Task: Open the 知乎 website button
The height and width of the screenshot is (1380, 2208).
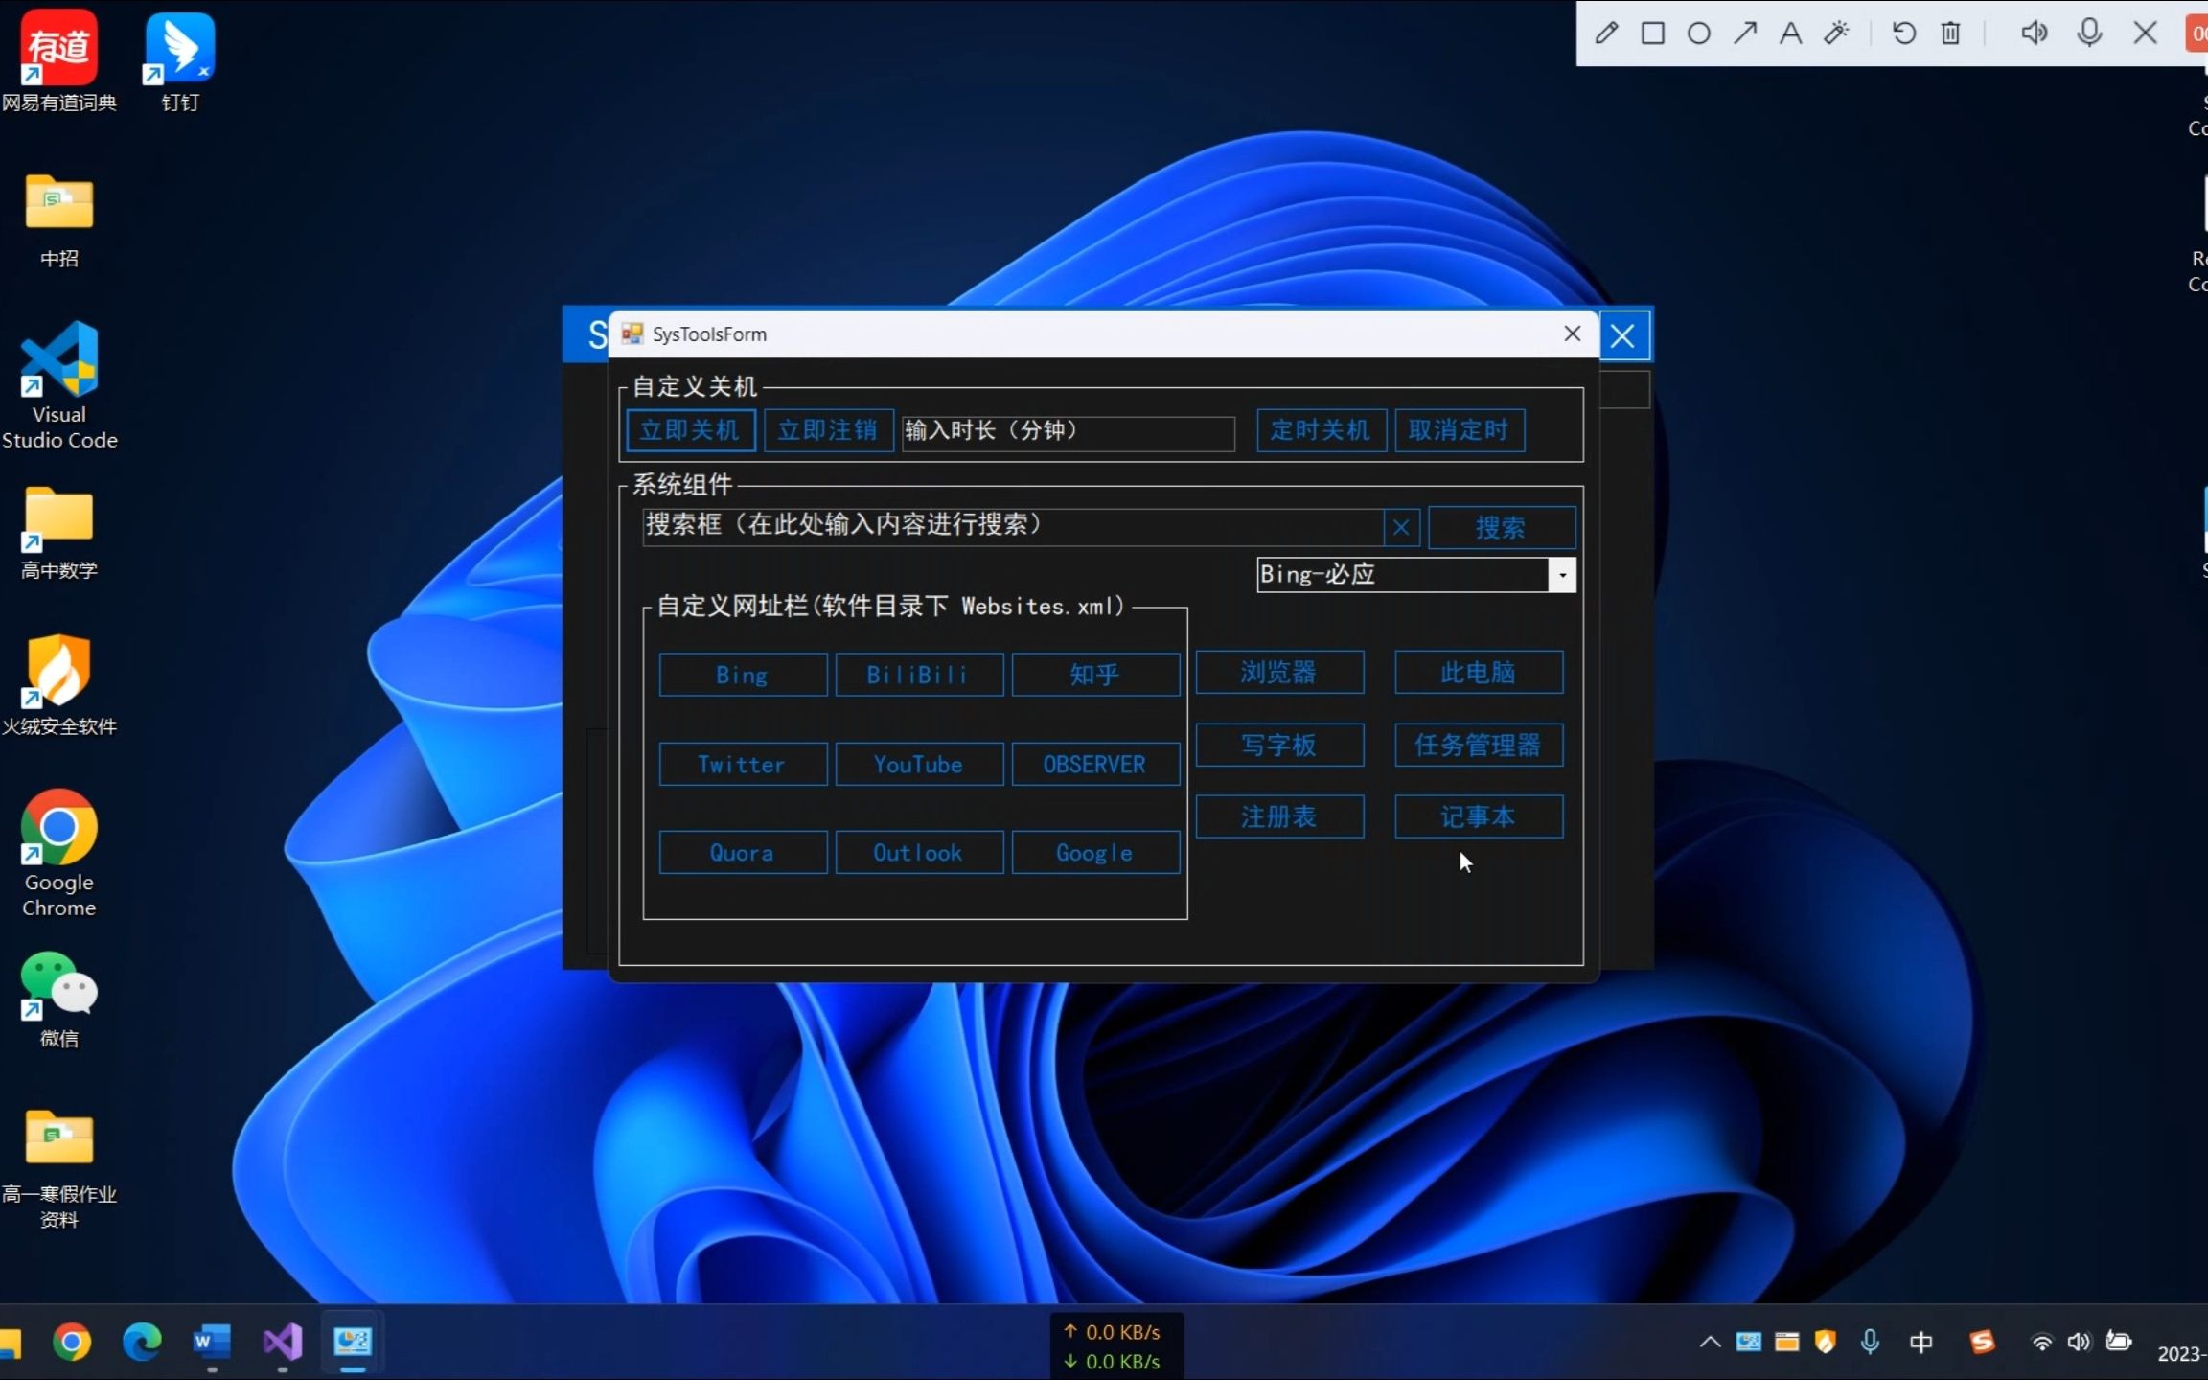Action: point(1094,675)
